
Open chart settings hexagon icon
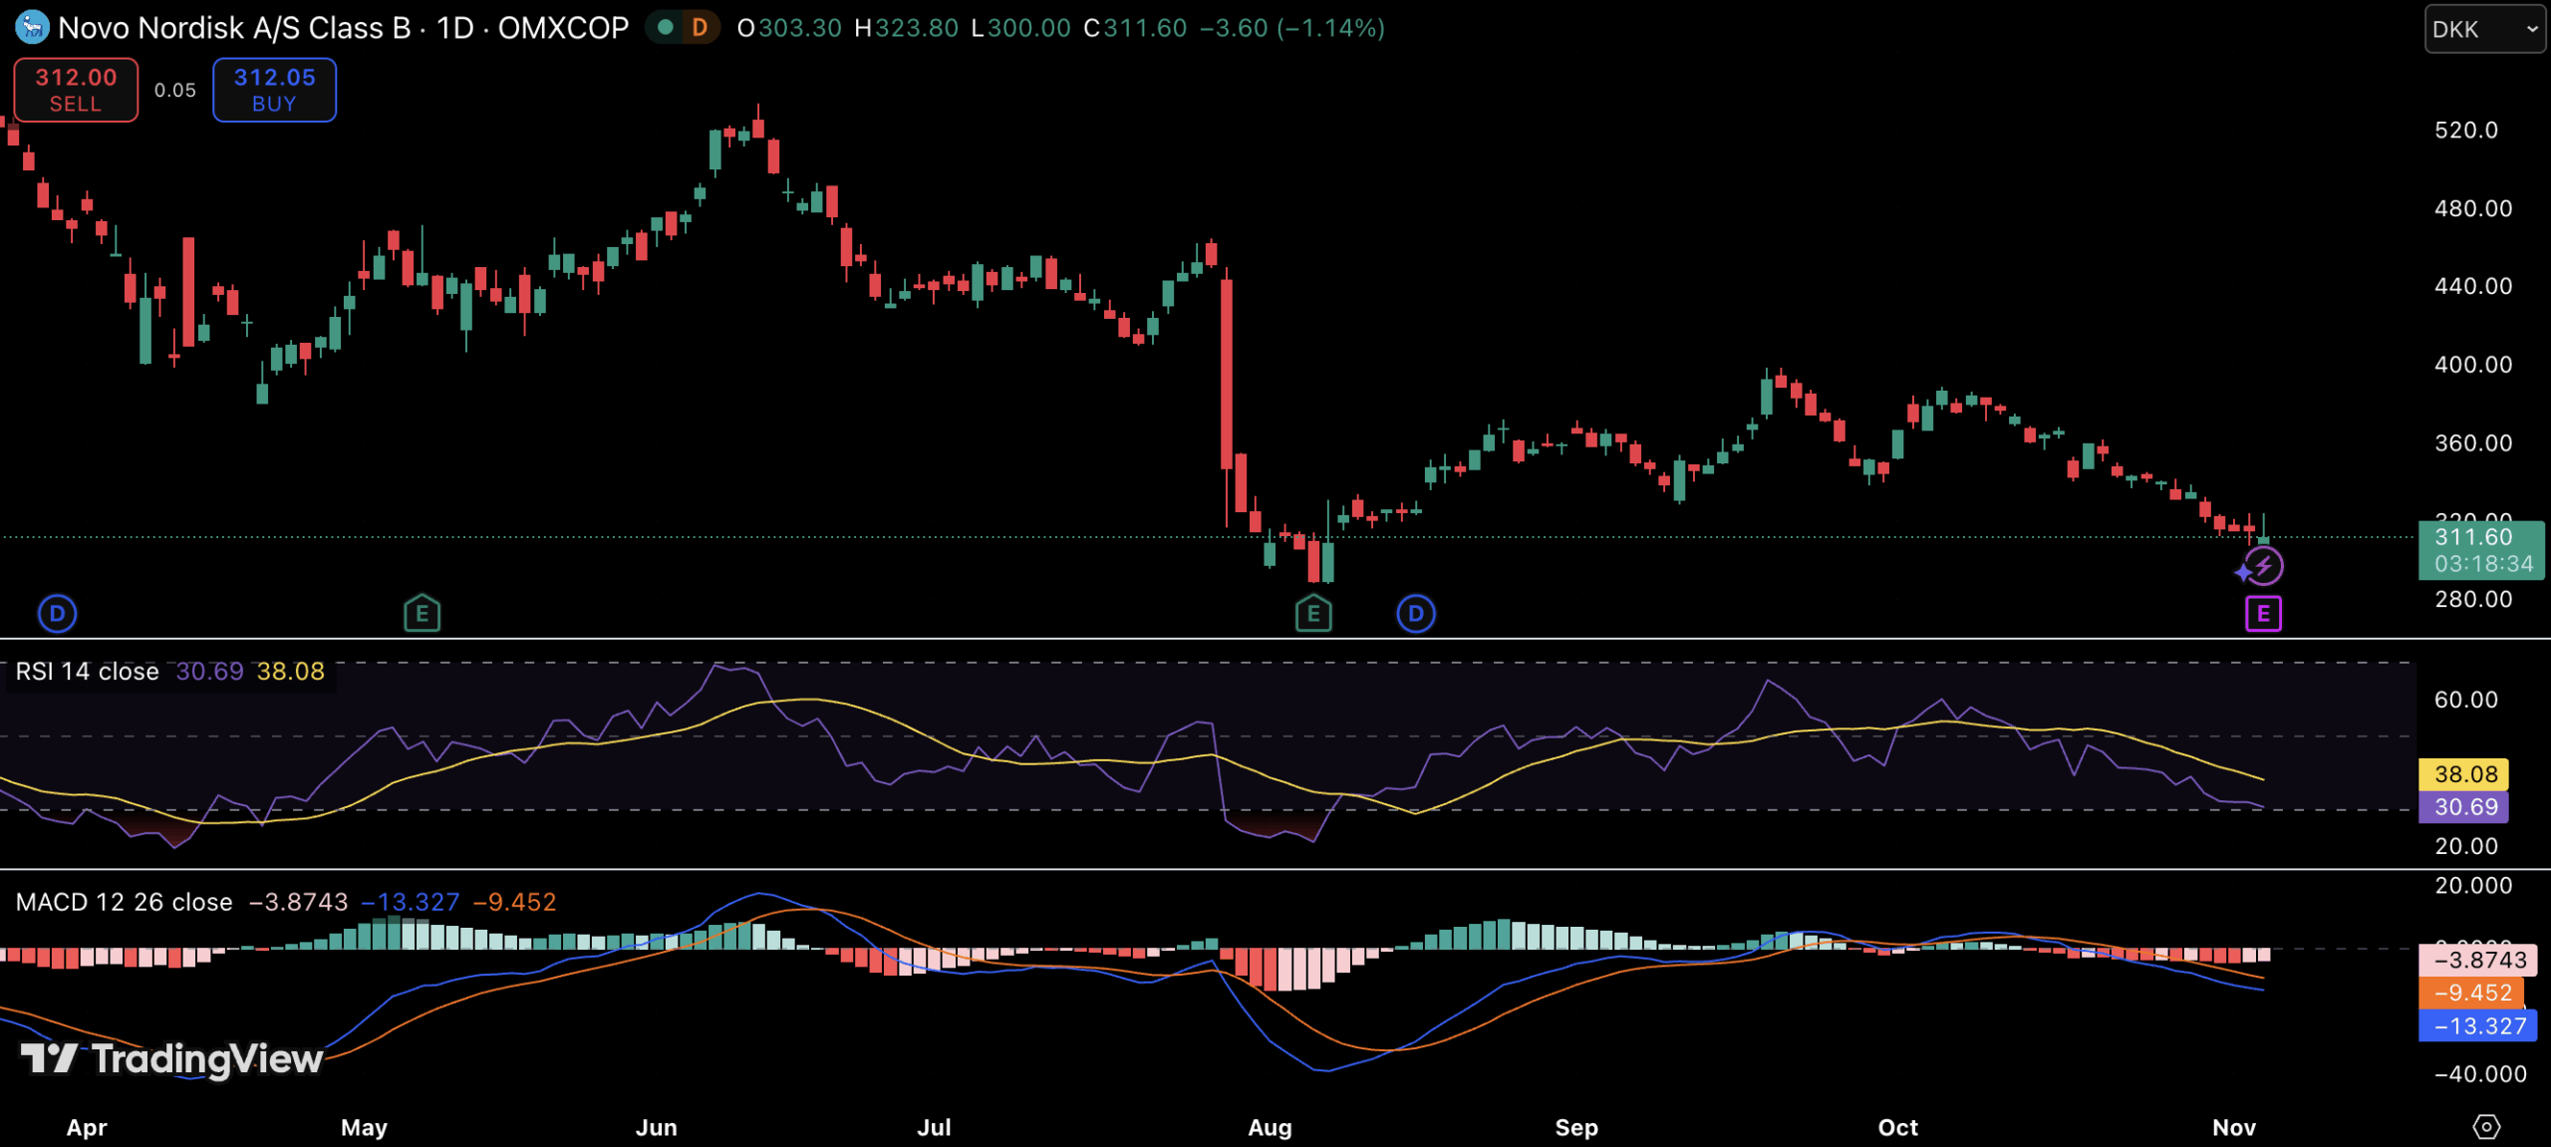pyautogui.click(x=2486, y=1126)
